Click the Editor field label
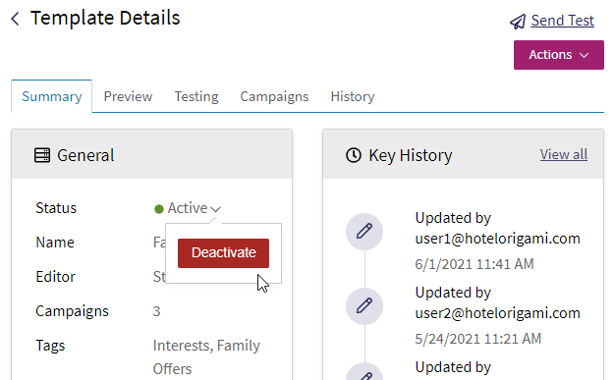 pos(55,277)
